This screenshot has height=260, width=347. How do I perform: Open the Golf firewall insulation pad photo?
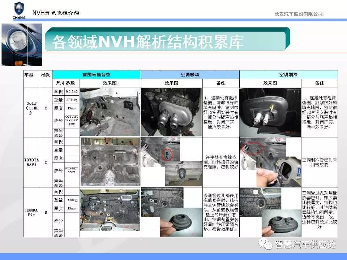110,112
